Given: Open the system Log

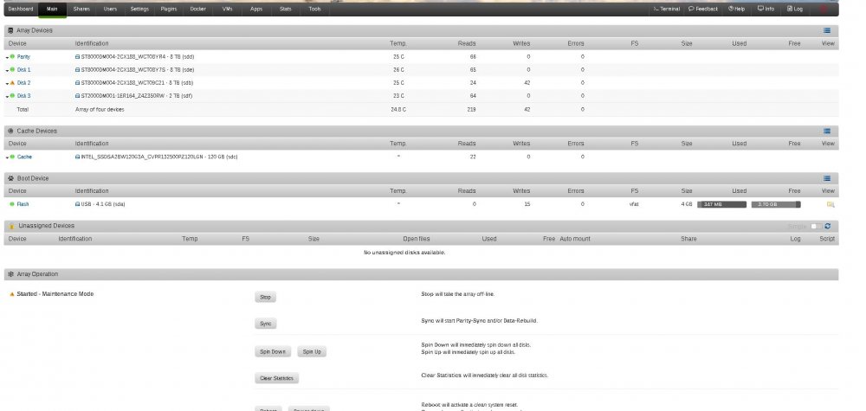Looking at the screenshot, I should [x=795, y=9].
